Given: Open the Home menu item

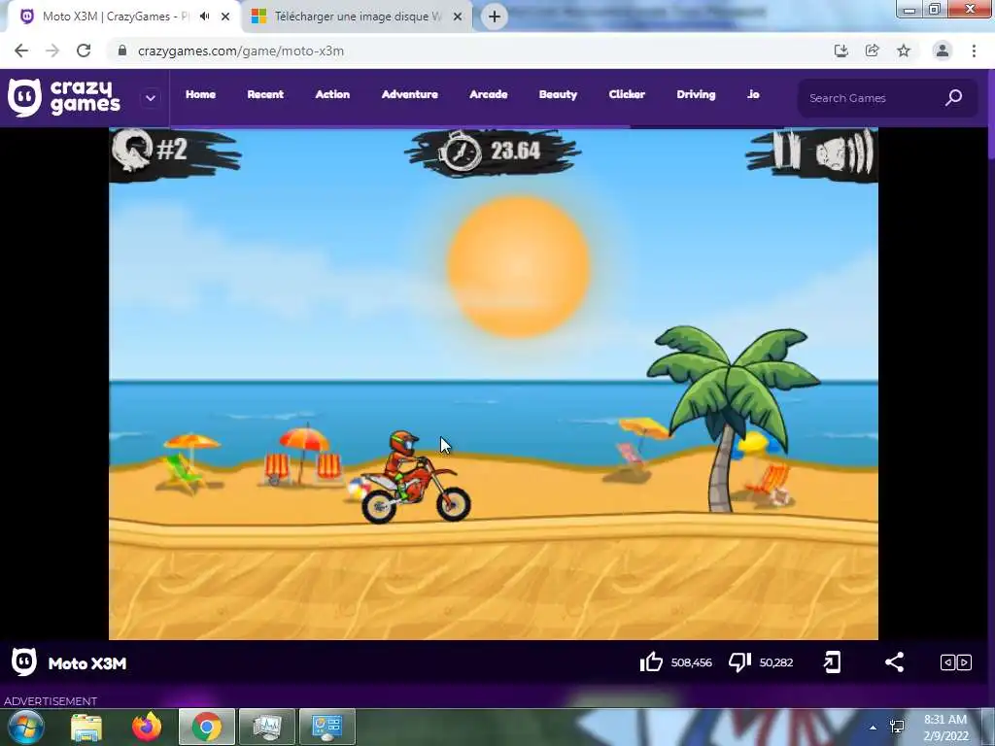Looking at the screenshot, I should [x=200, y=94].
